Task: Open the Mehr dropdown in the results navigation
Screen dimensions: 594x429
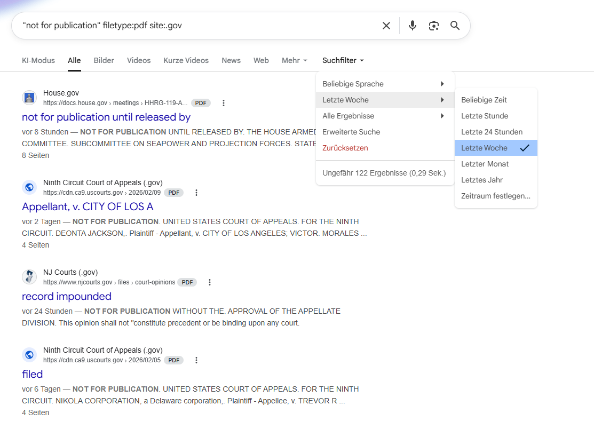Action: click(294, 60)
